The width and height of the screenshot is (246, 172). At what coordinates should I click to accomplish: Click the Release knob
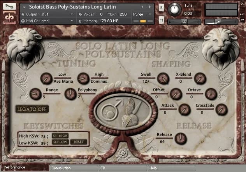(x=181, y=138)
